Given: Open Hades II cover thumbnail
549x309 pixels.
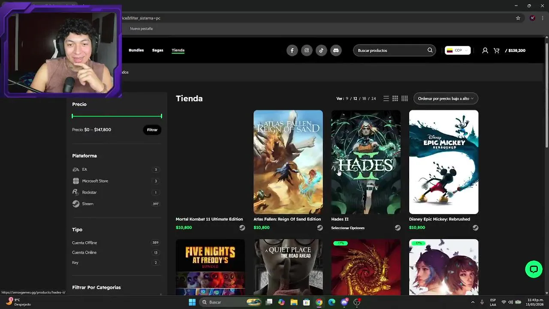Looking at the screenshot, I should click(366, 162).
